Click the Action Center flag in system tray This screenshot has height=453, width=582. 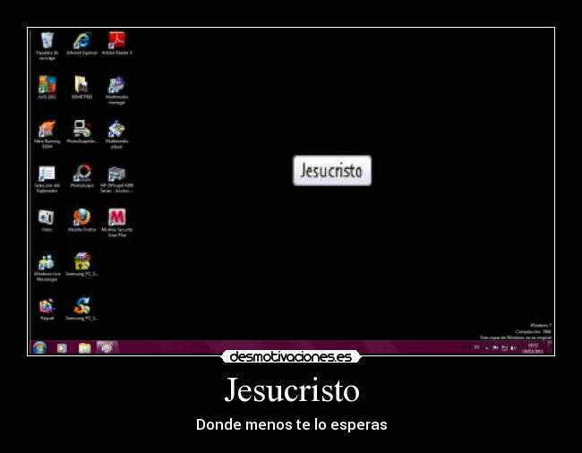tap(495, 348)
